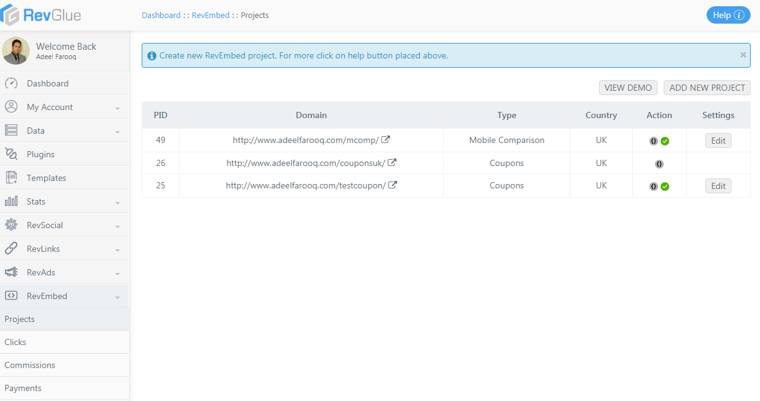This screenshot has height=401, width=760.
Task: Open the Commissions menu item
Action: [30, 365]
